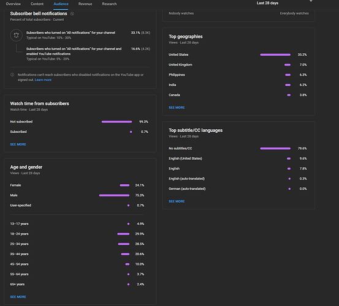
Task: Click the United Kingdom geography row
Action: coord(238,65)
